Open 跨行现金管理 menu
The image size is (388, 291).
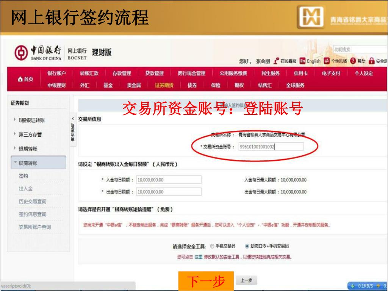[191, 73]
